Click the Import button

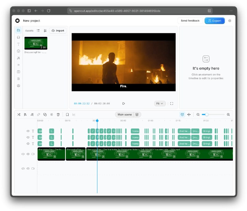tap(58, 30)
